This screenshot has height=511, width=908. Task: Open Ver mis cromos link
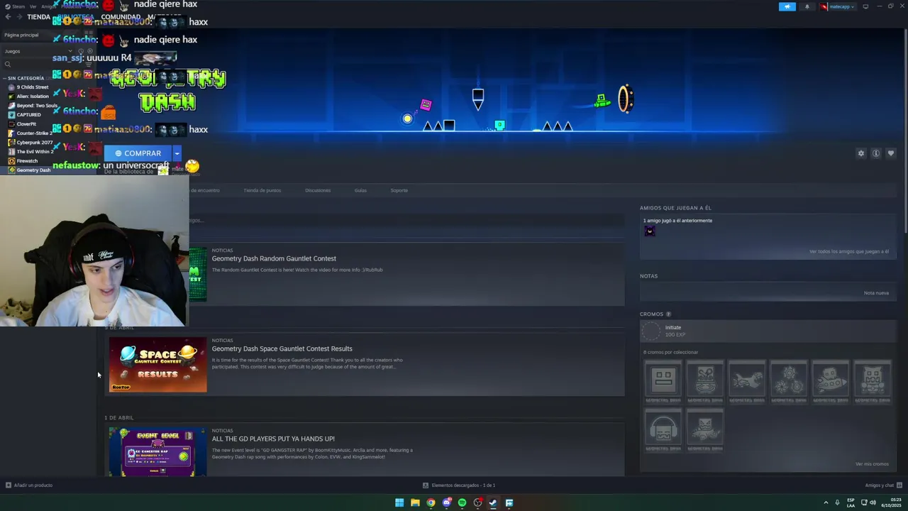click(872, 464)
